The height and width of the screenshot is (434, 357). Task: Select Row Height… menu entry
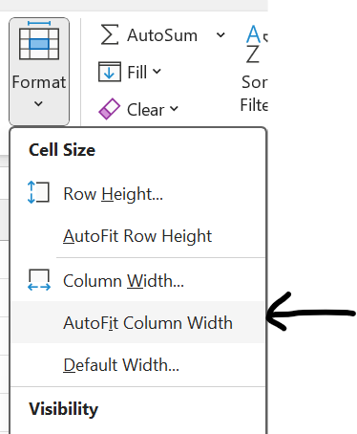click(138, 193)
